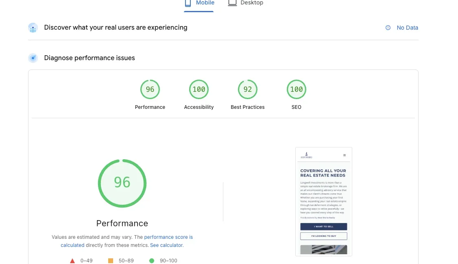Image resolution: width=458 pixels, height=264 pixels.
Task: Open the performance score is calculated link
Action: [168, 237]
